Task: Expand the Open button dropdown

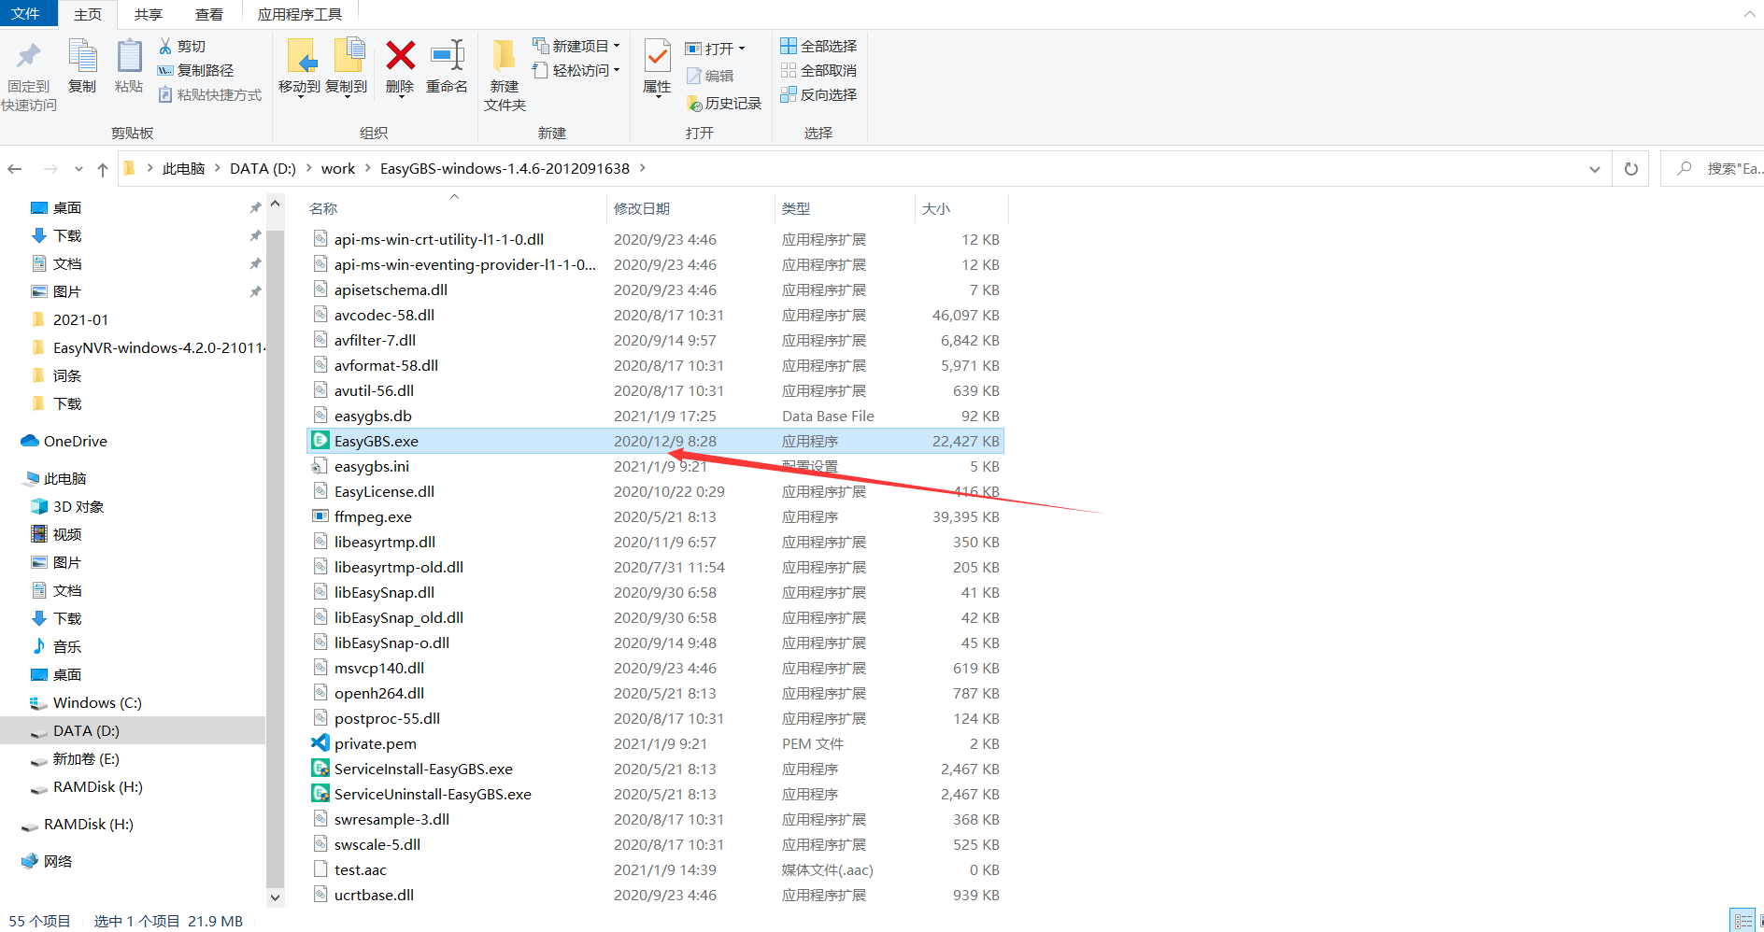Action: pyautogui.click(x=742, y=49)
